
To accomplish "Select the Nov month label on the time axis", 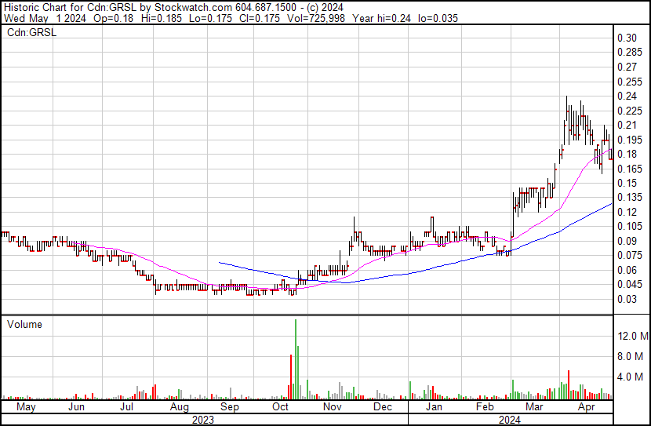I will click(332, 408).
